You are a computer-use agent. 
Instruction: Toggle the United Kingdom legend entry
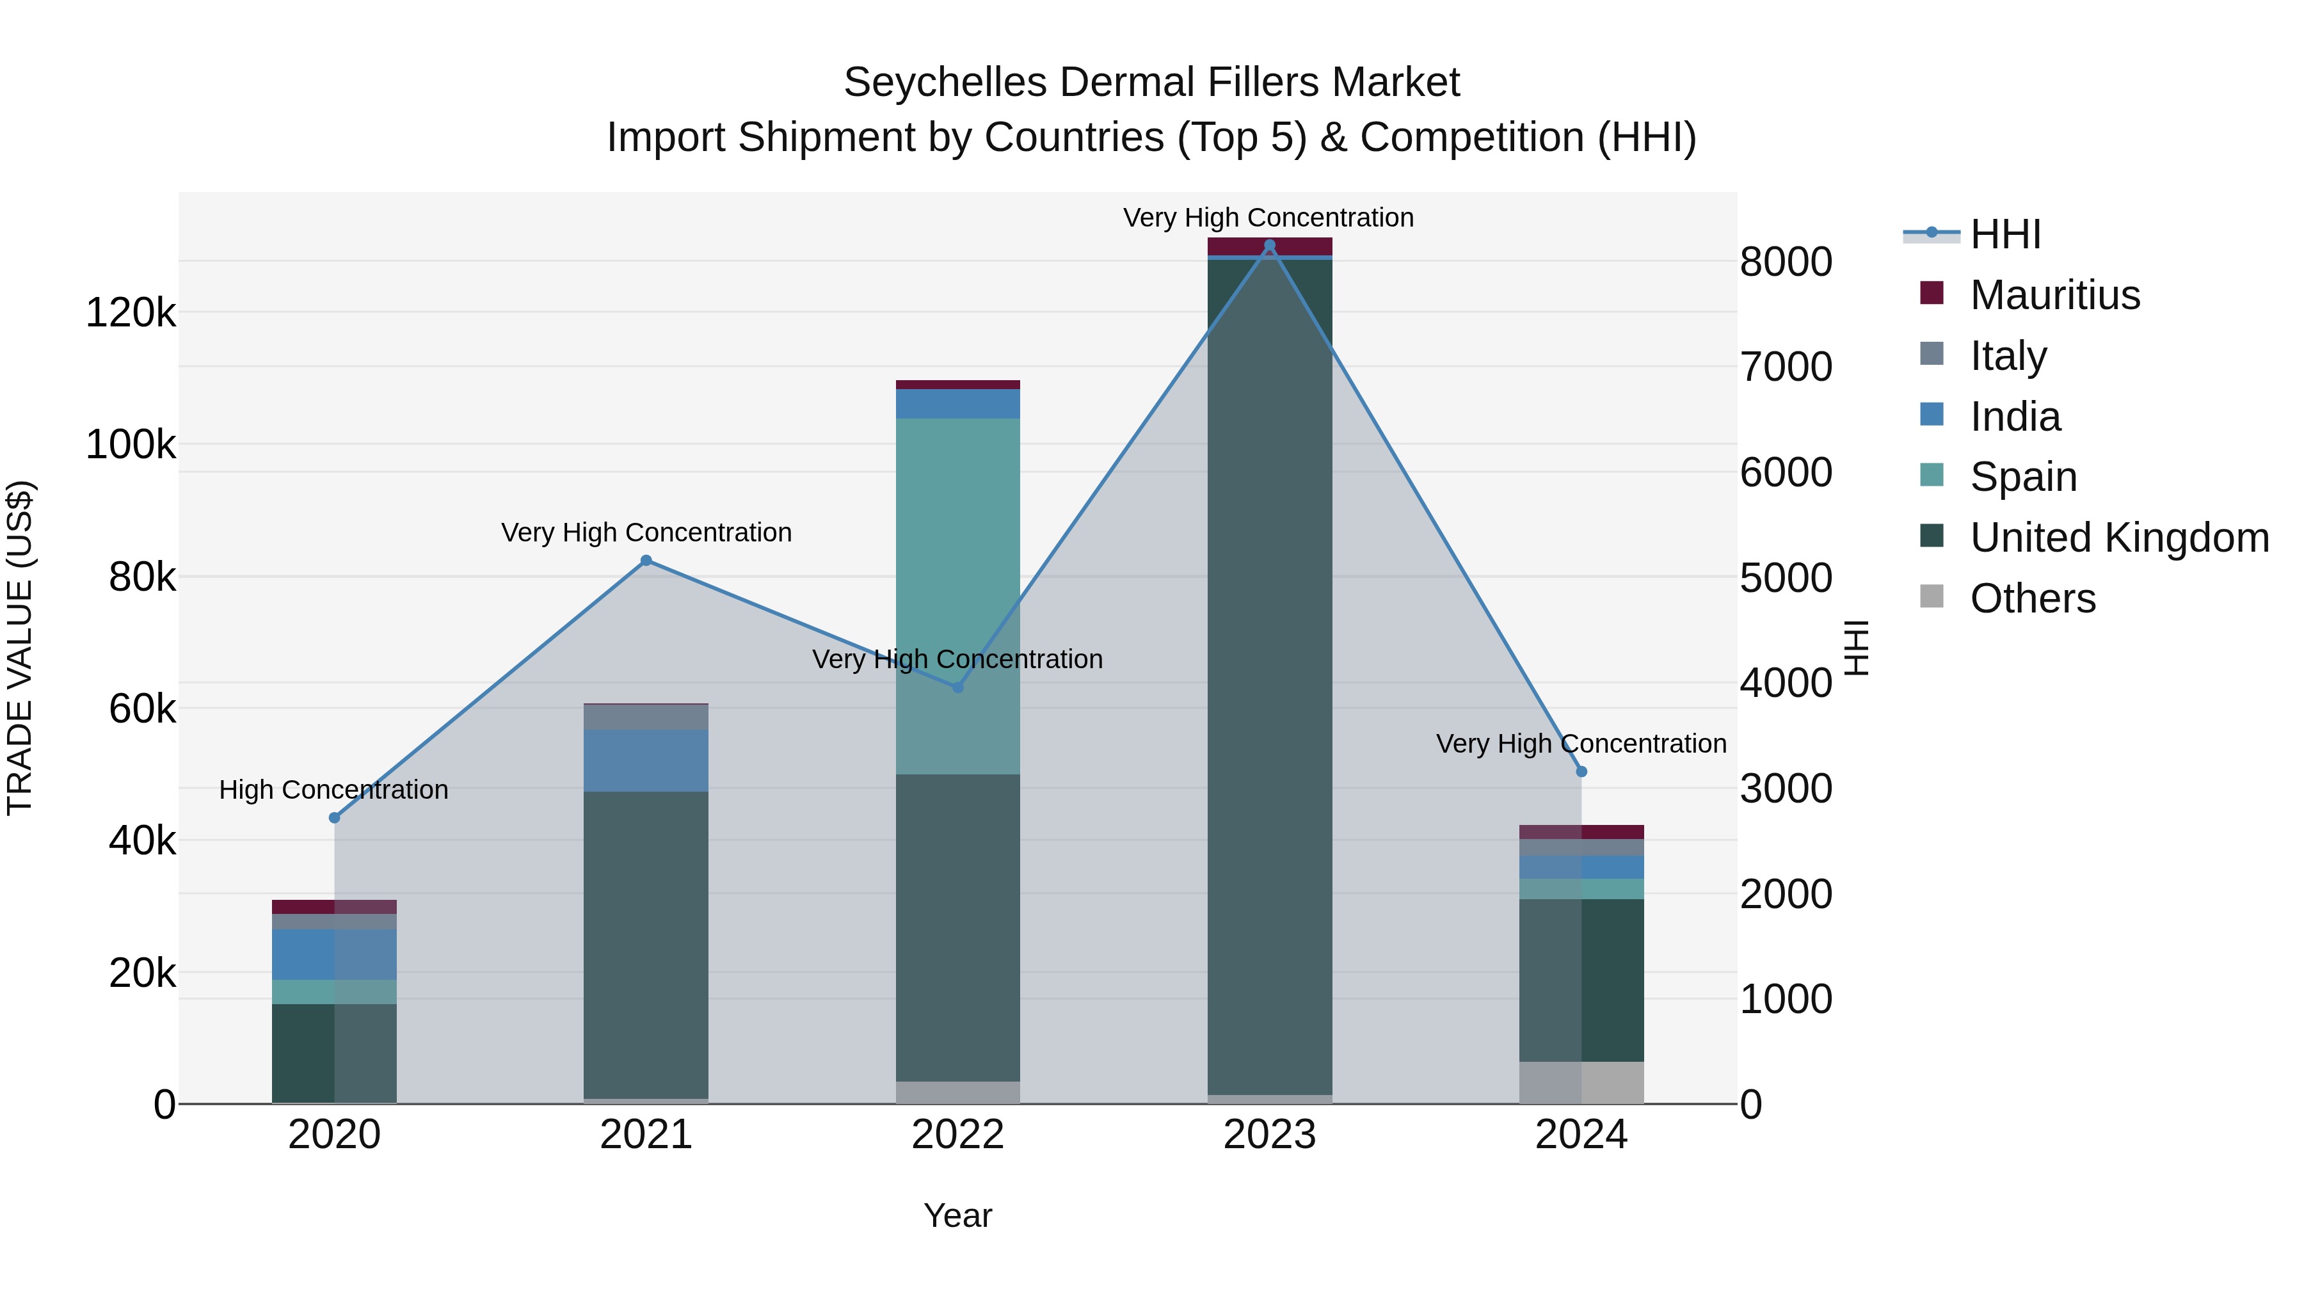tap(2095, 537)
